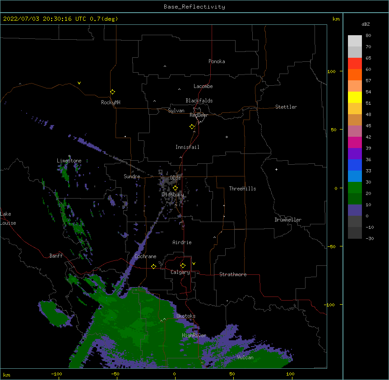The height and width of the screenshot is (380, 389).
Task: Click the Olds town label
Action: pos(175,178)
